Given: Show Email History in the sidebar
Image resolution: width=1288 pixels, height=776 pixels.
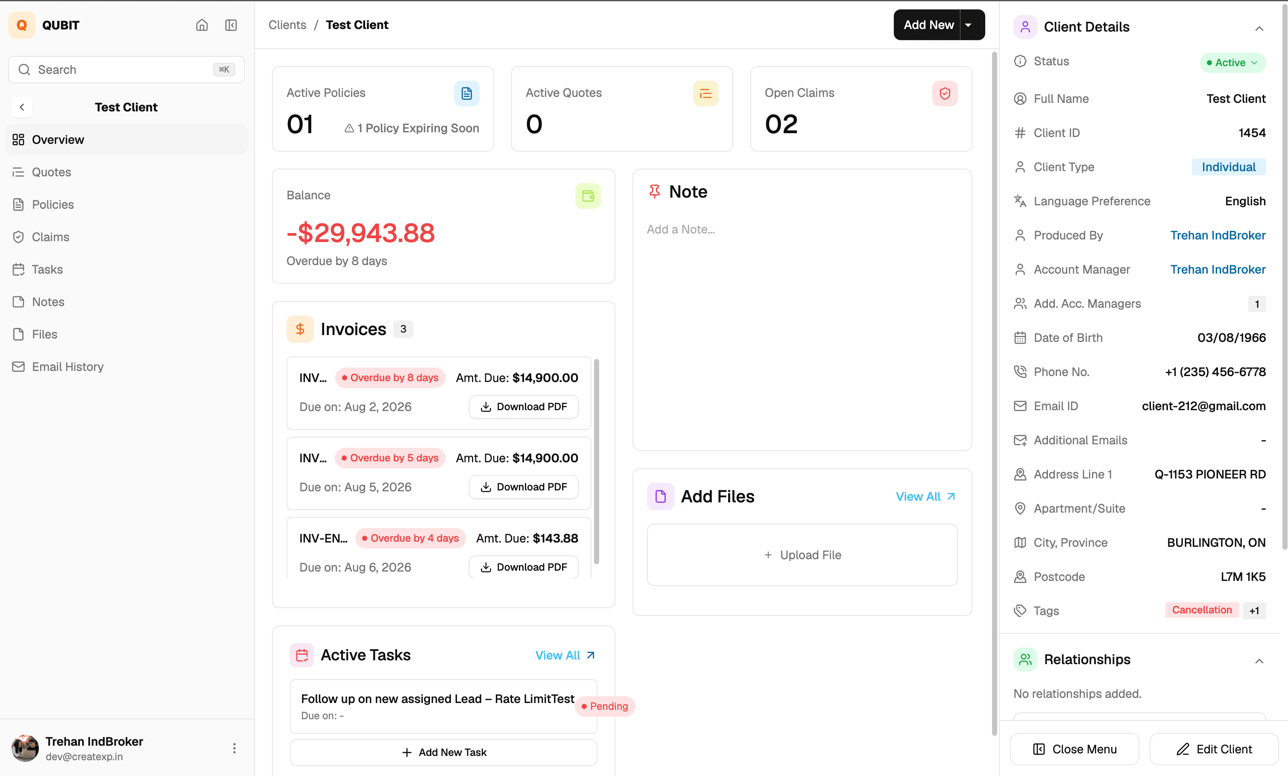Looking at the screenshot, I should [x=126, y=366].
